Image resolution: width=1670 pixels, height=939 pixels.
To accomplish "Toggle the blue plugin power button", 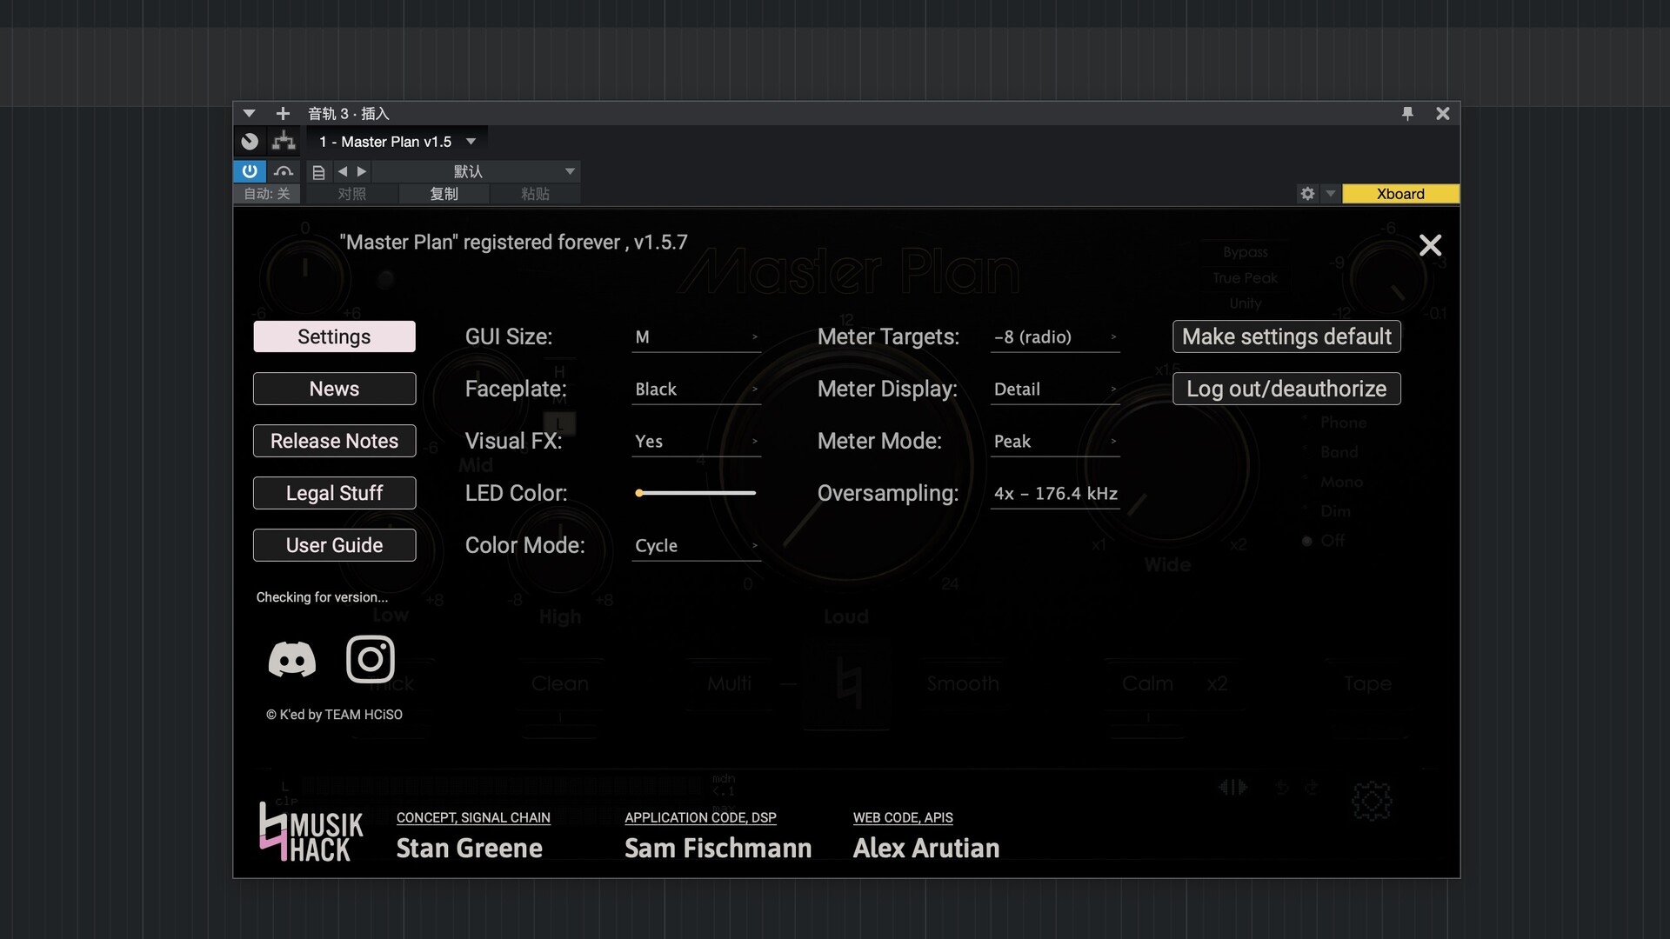I will click(x=250, y=171).
